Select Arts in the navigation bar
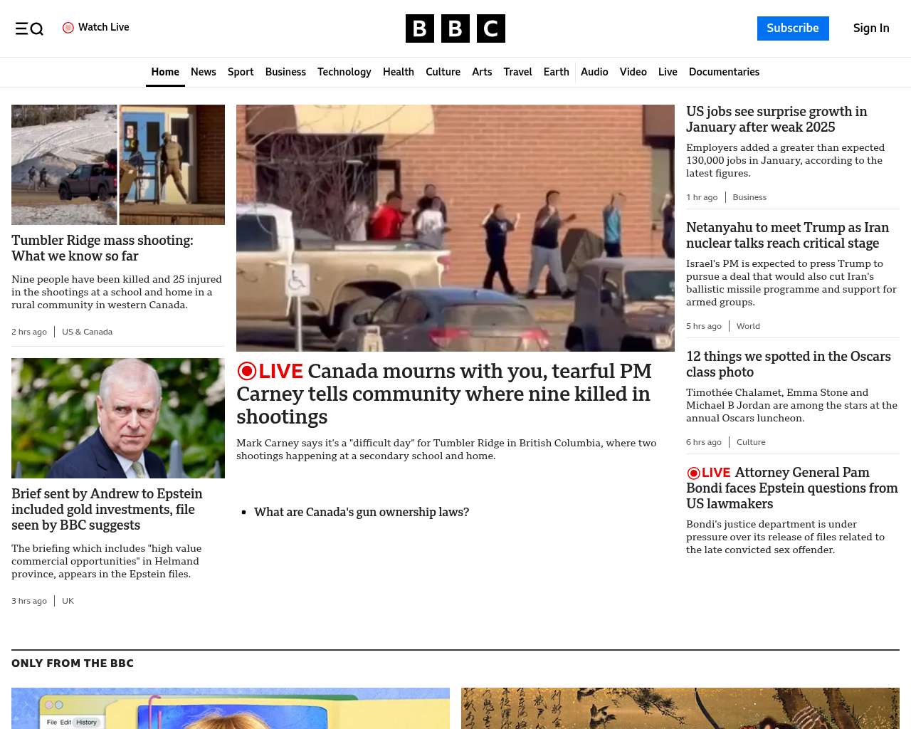Image resolution: width=911 pixels, height=729 pixels. tap(482, 72)
